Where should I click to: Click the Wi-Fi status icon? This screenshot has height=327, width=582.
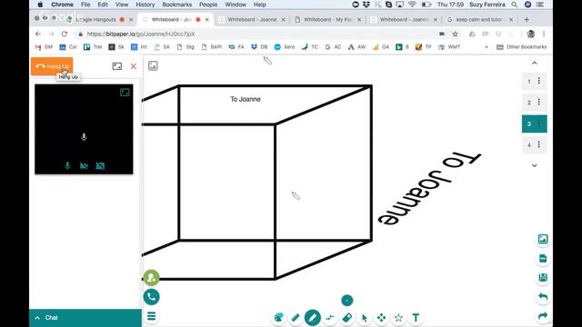tap(412, 5)
